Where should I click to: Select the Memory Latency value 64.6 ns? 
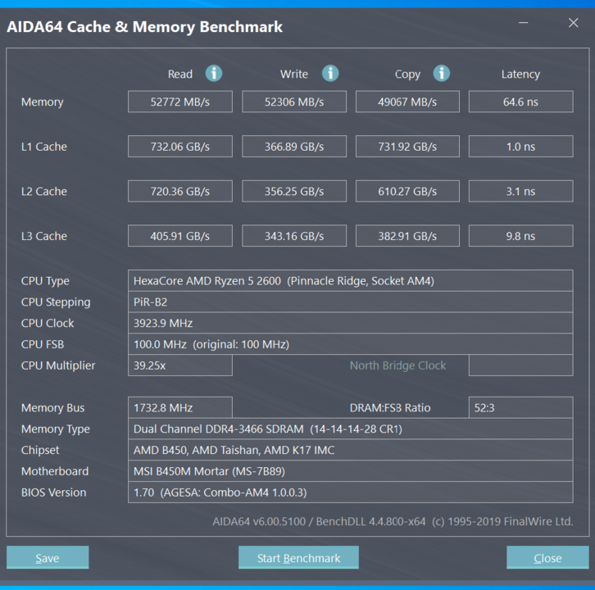click(521, 102)
